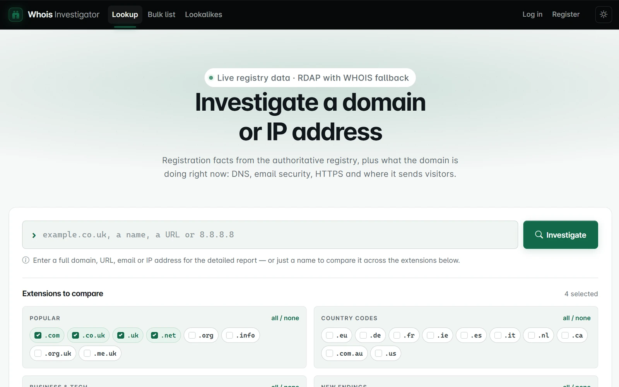
Task: Click the info icon beside the hint text
Action: pos(26,260)
